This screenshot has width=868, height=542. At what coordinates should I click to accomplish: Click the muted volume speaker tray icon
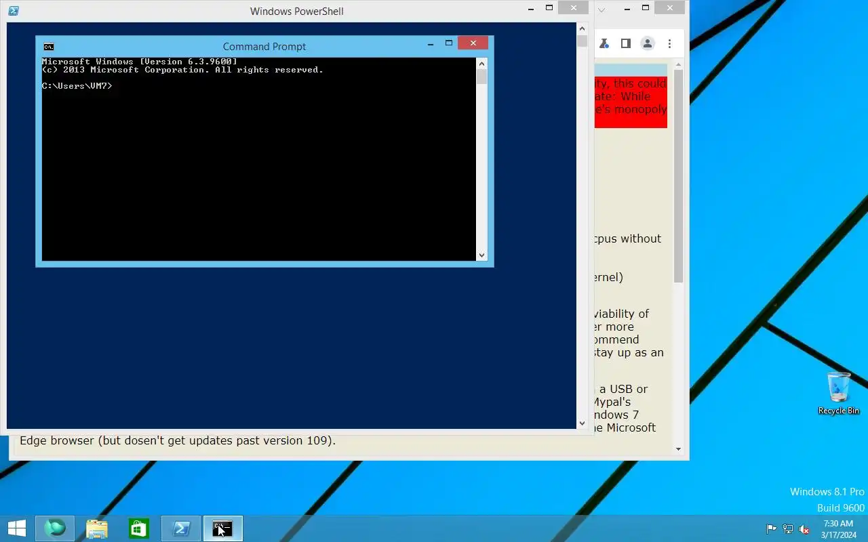click(804, 529)
